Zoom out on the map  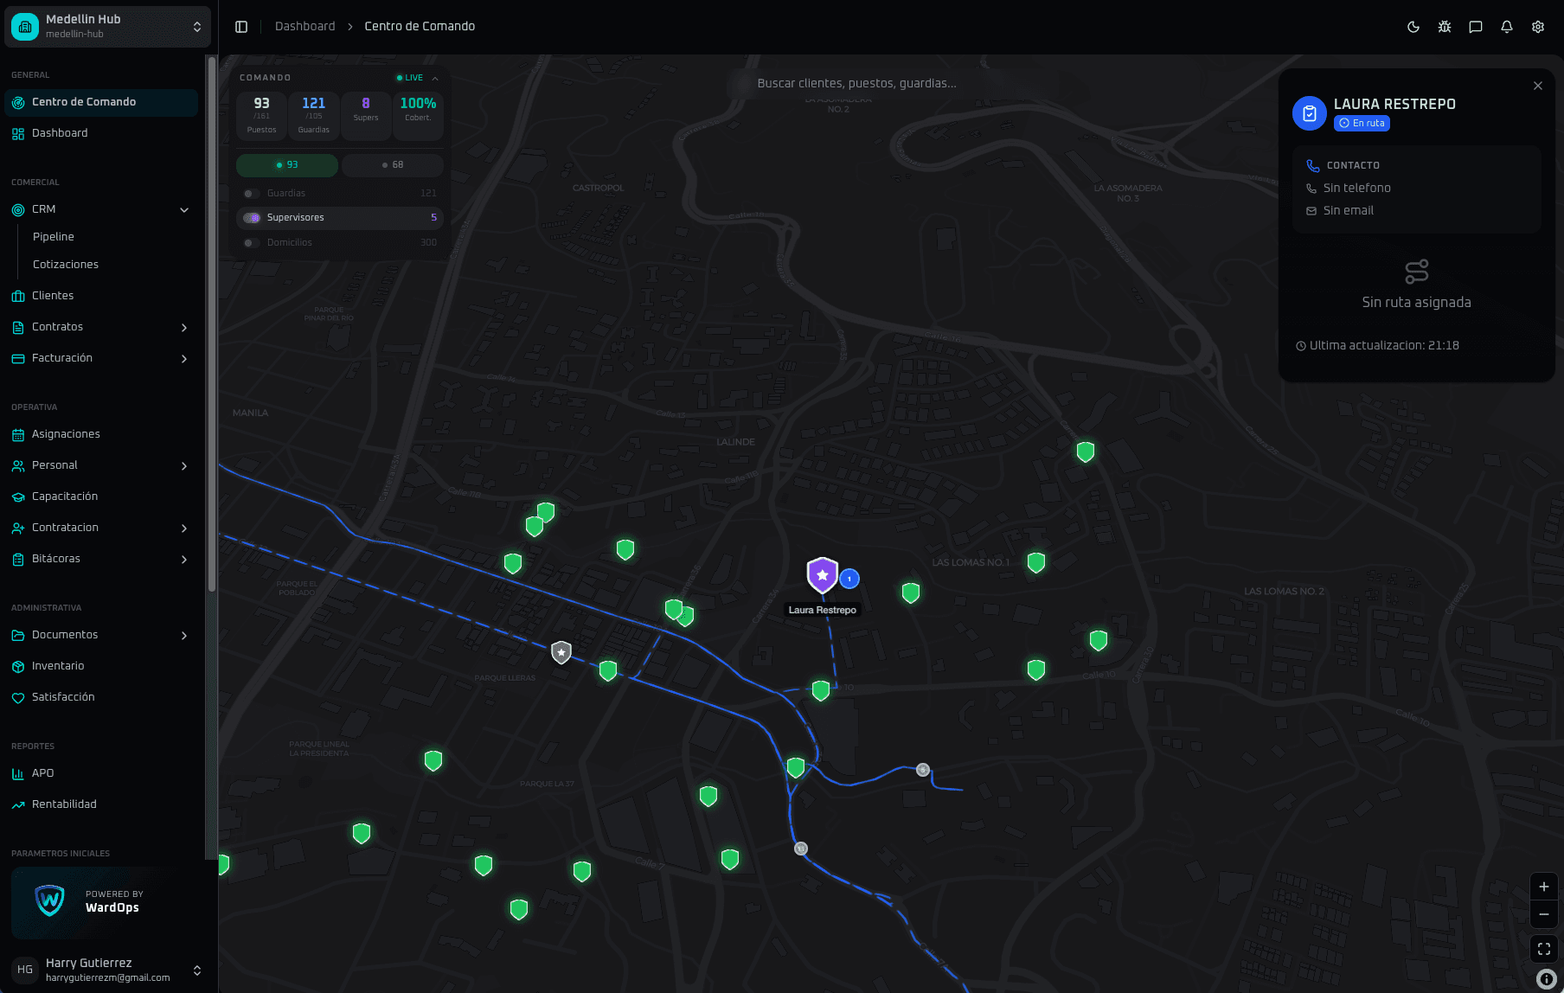pyautogui.click(x=1544, y=914)
